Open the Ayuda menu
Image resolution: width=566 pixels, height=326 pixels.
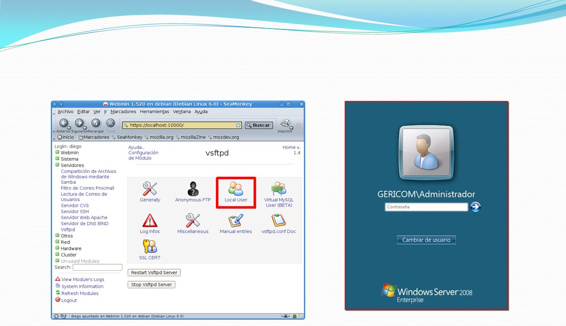[201, 111]
